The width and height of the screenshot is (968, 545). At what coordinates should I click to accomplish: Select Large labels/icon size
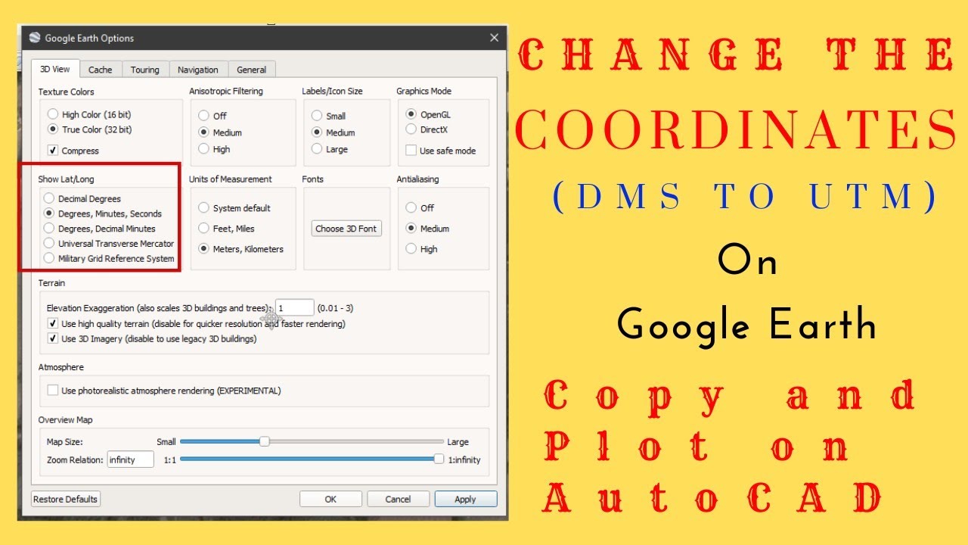coord(317,149)
